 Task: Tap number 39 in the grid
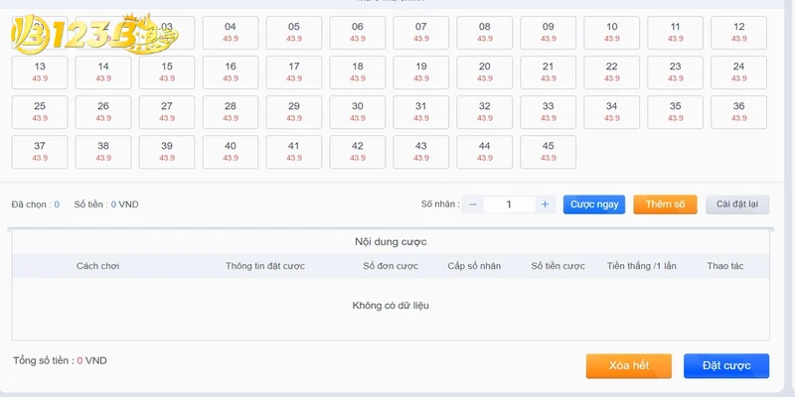tap(167, 152)
